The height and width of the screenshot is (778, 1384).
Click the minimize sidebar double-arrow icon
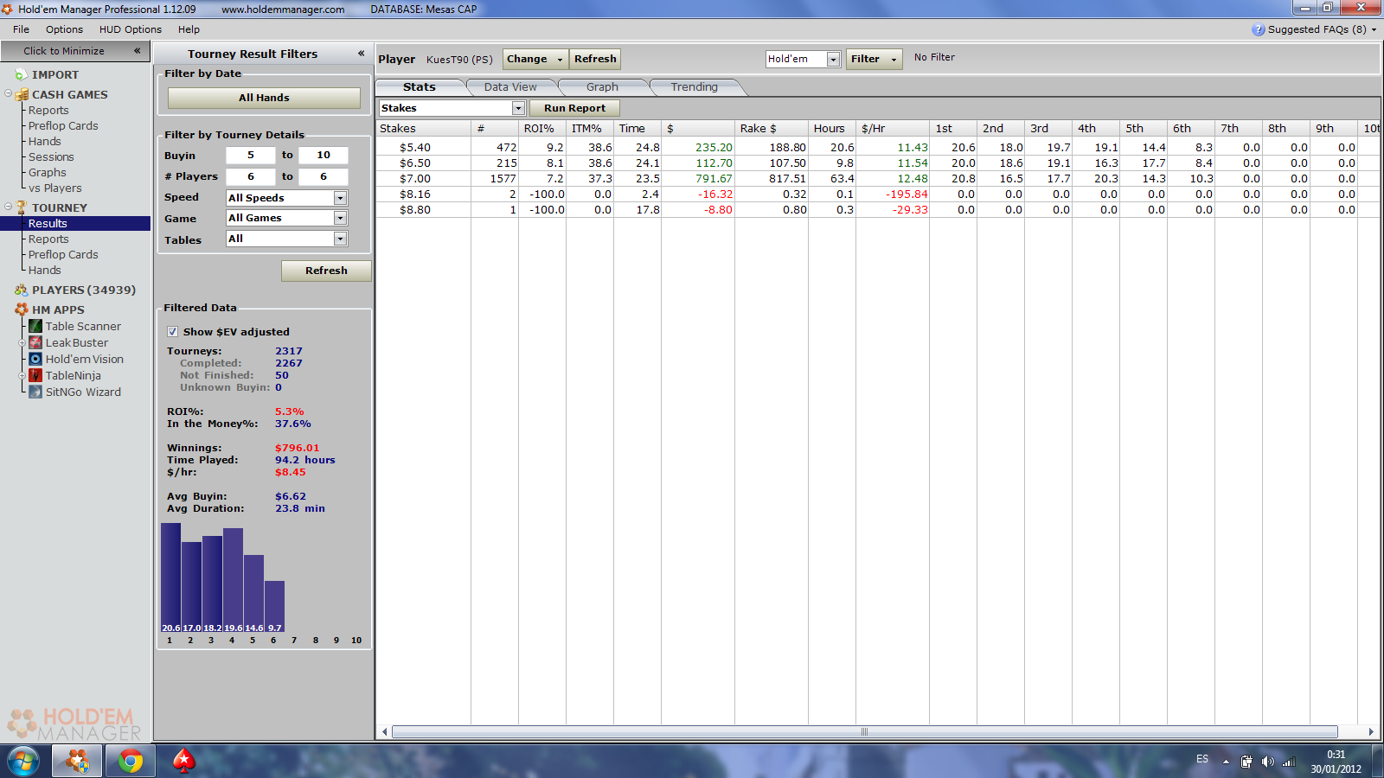[137, 51]
